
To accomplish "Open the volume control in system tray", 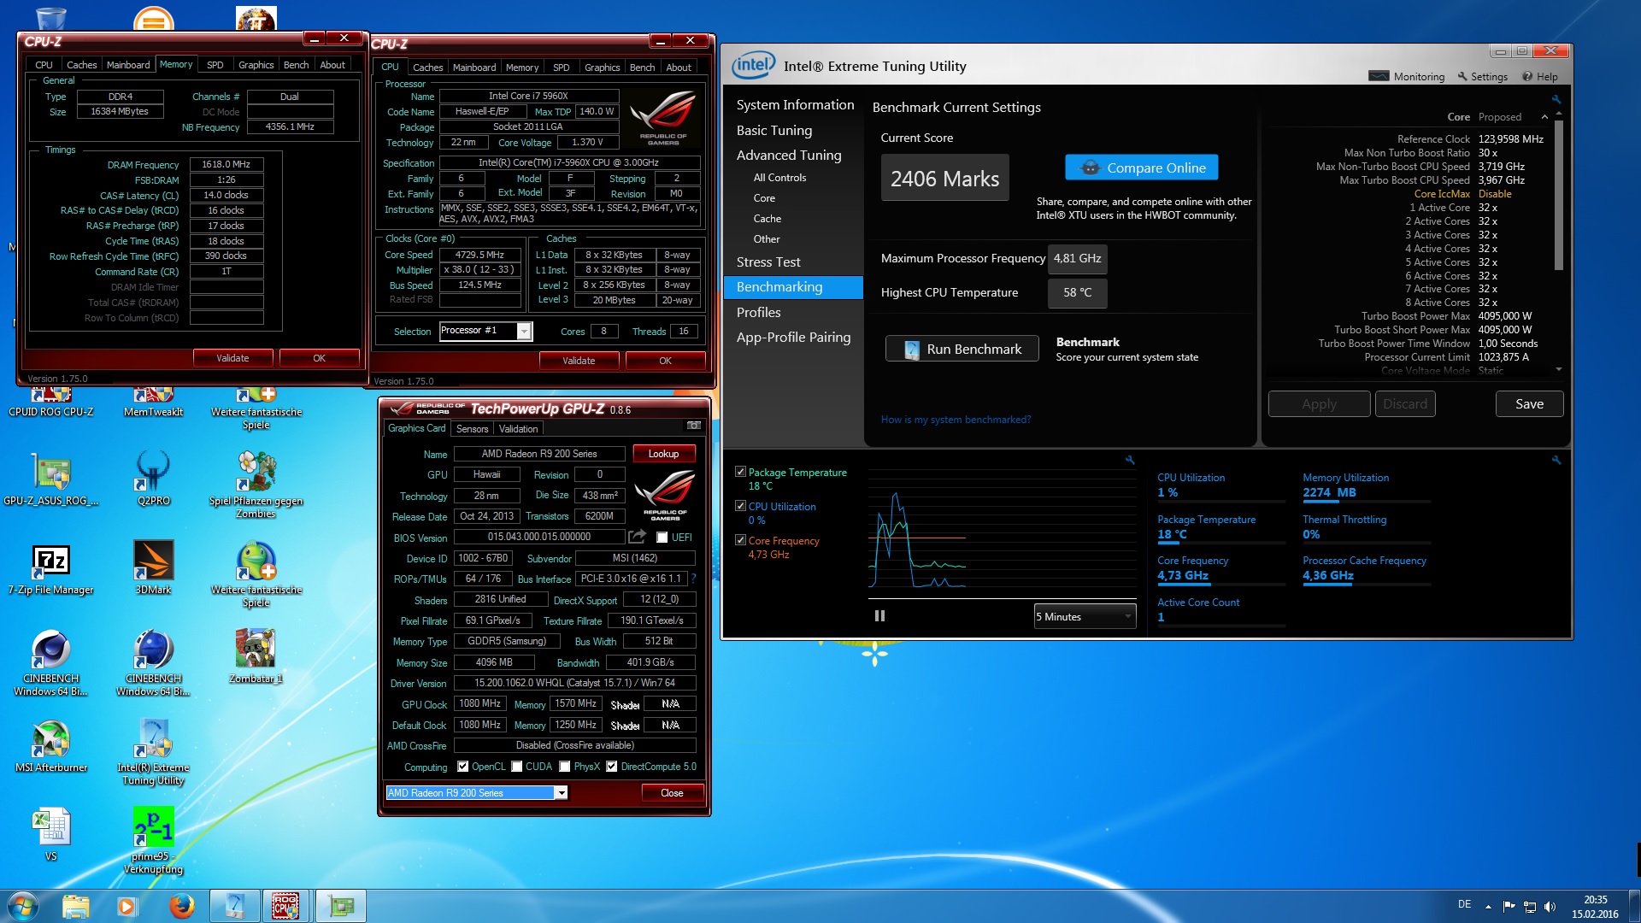I will coord(1550,906).
